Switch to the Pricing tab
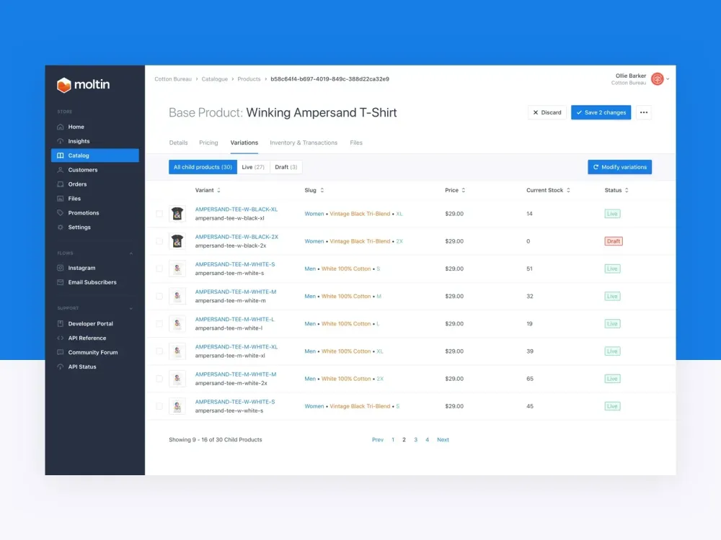The height and width of the screenshot is (540, 721). (208, 143)
